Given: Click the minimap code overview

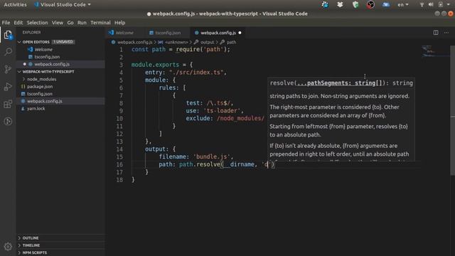Looking at the screenshot, I should coord(434,50).
